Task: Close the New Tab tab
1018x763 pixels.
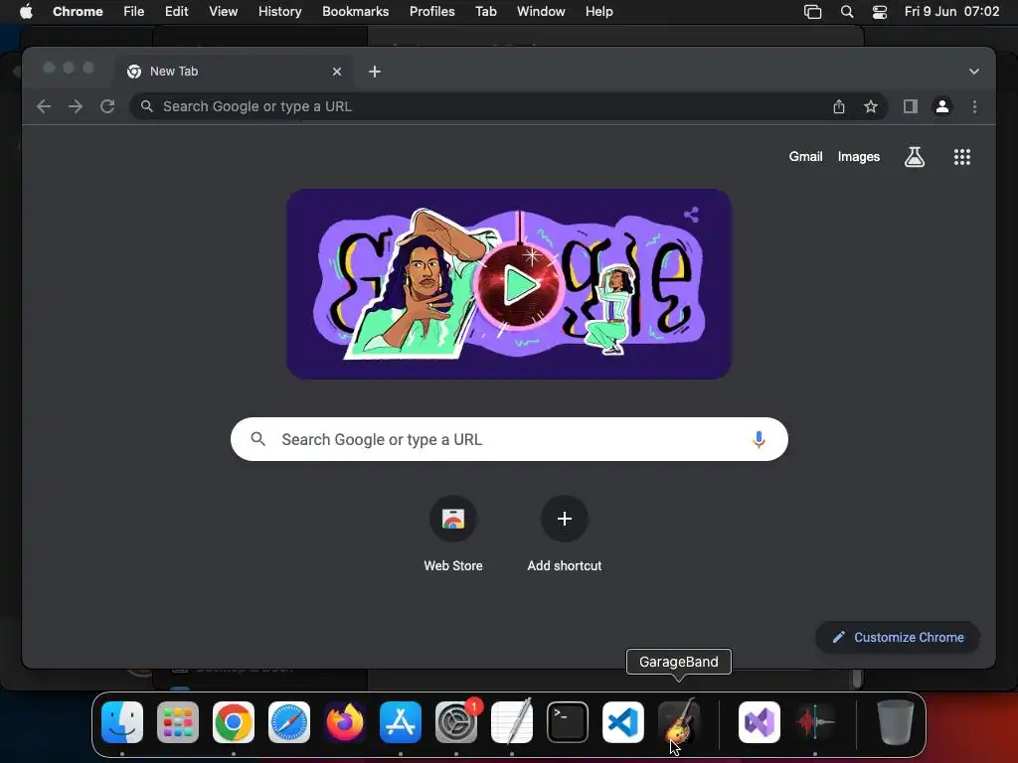Action: pos(336,72)
